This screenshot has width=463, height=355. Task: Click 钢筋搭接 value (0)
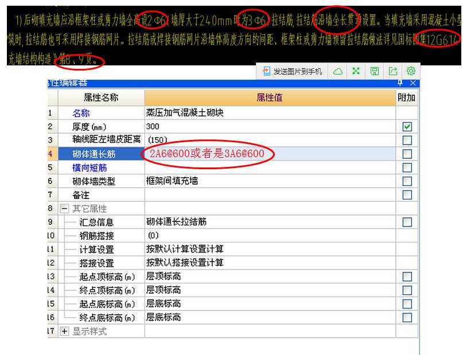pos(153,236)
